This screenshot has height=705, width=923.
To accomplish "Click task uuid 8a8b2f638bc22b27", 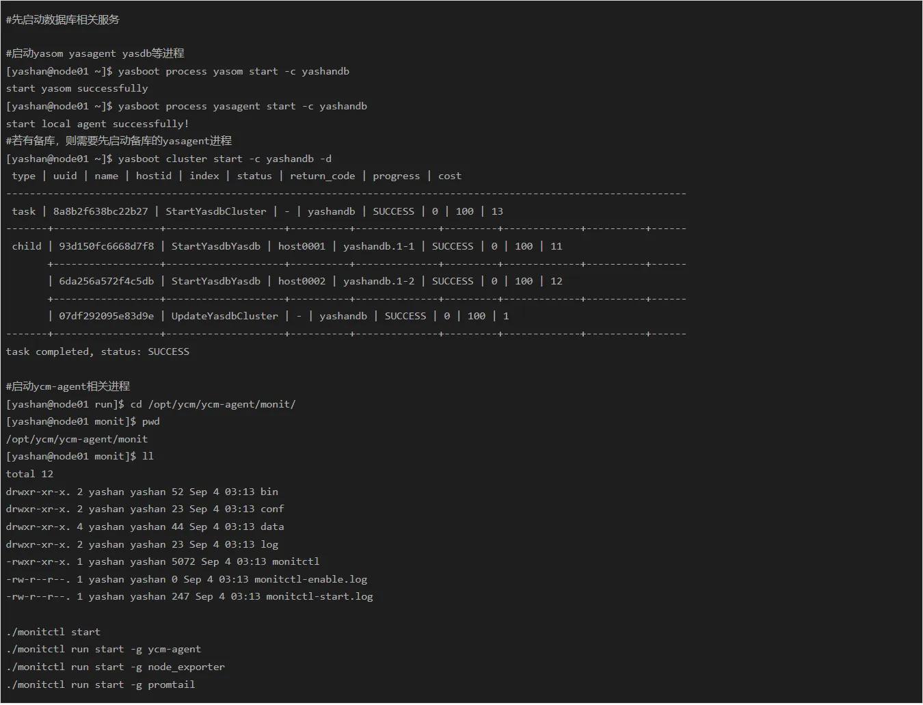I will tap(101, 211).
